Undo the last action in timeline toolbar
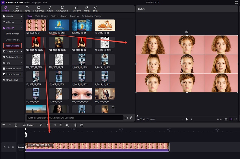Image resolution: width=240 pixels, height=159 pixels. 4,125
